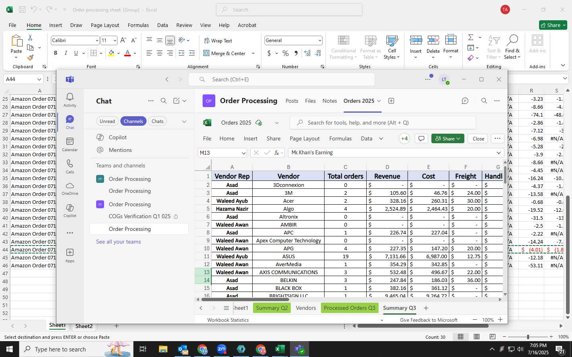The width and height of the screenshot is (572, 357).
Task: Expand the embedded formula bar chevron
Action: tap(499, 153)
